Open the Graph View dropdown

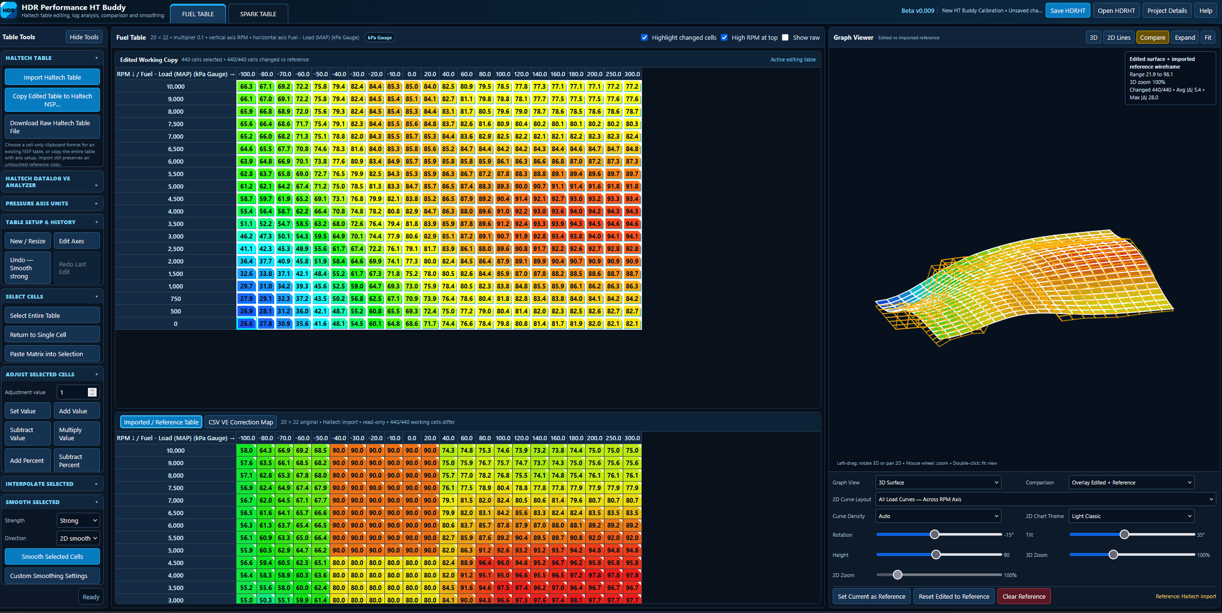[938, 483]
